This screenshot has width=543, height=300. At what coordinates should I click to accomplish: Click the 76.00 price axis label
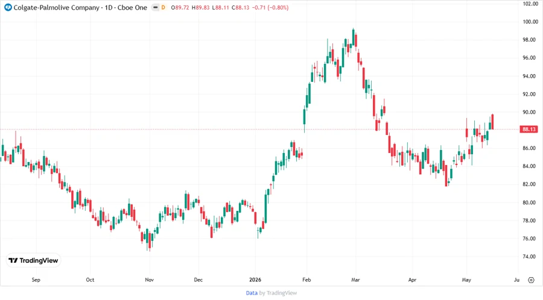[530, 239]
